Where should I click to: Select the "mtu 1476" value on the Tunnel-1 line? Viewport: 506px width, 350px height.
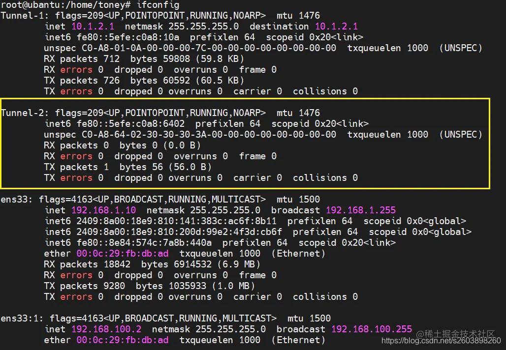tap(298, 15)
